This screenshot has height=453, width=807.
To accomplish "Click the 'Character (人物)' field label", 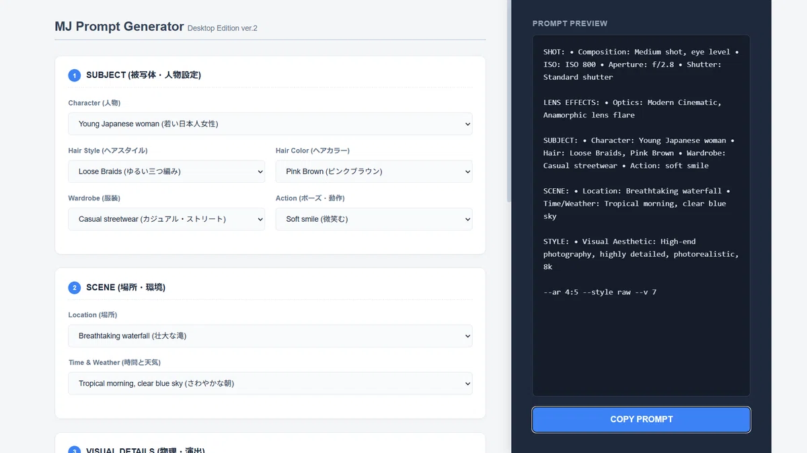I will click(94, 103).
